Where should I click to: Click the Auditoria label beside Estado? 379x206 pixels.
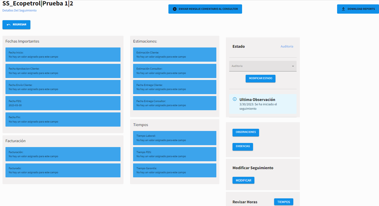(x=287, y=46)
